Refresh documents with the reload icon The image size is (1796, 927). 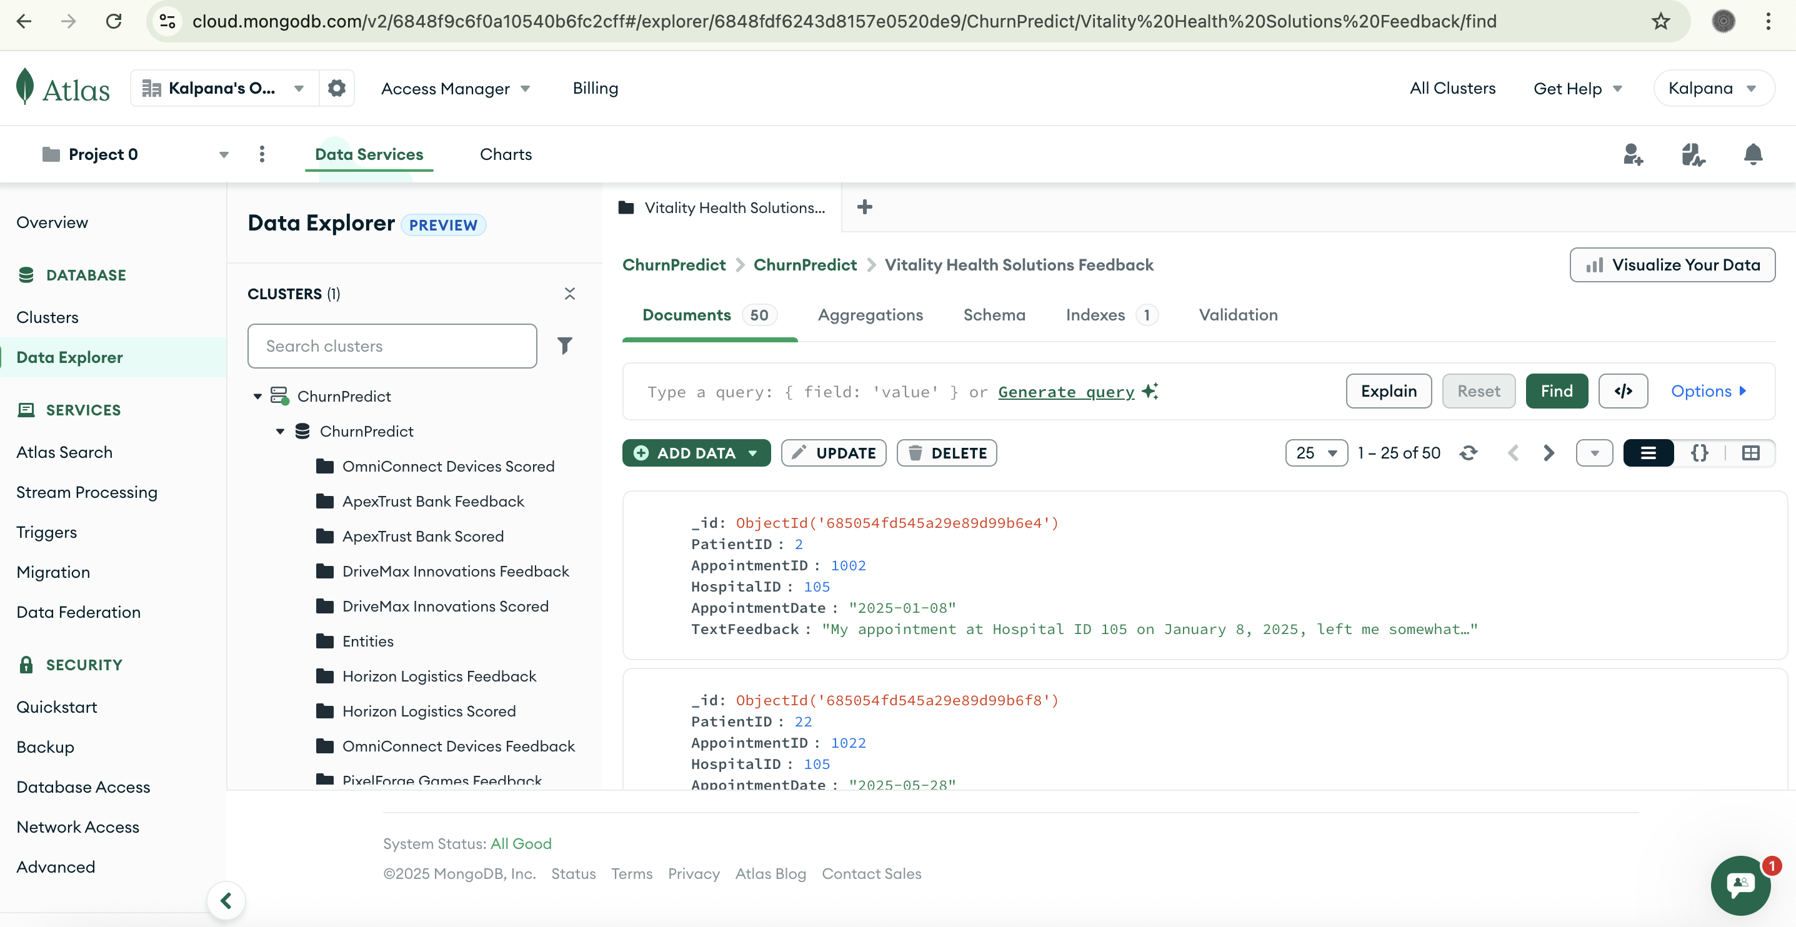(x=1469, y=453)
